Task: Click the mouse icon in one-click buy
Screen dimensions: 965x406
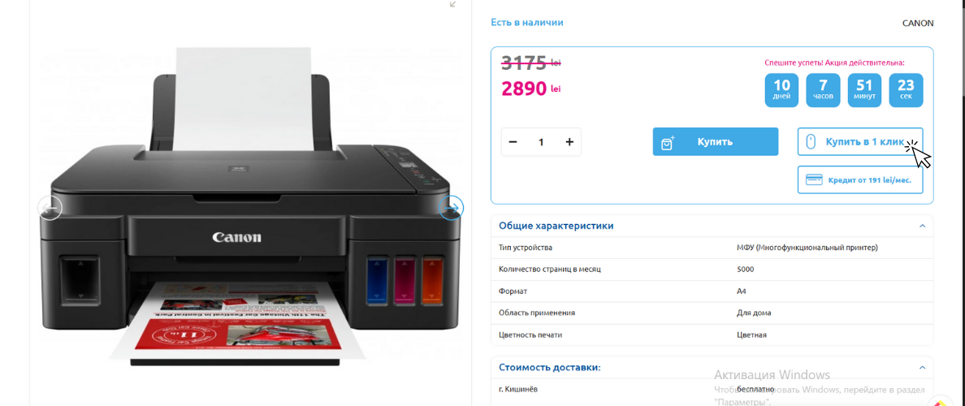Action: (x=811, y=141)
